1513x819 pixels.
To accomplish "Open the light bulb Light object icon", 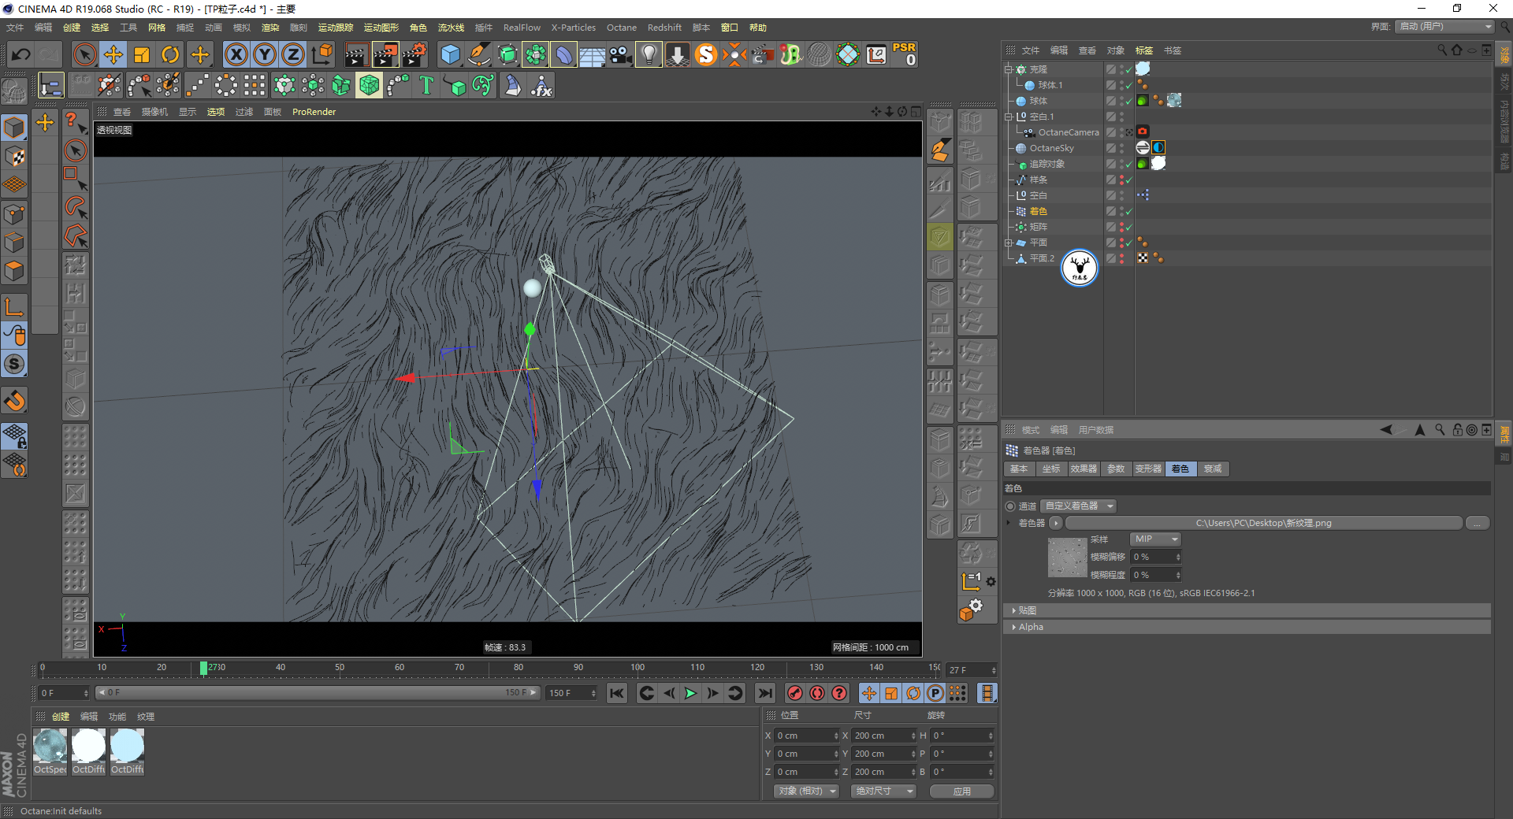I will [x=648, y=54].
